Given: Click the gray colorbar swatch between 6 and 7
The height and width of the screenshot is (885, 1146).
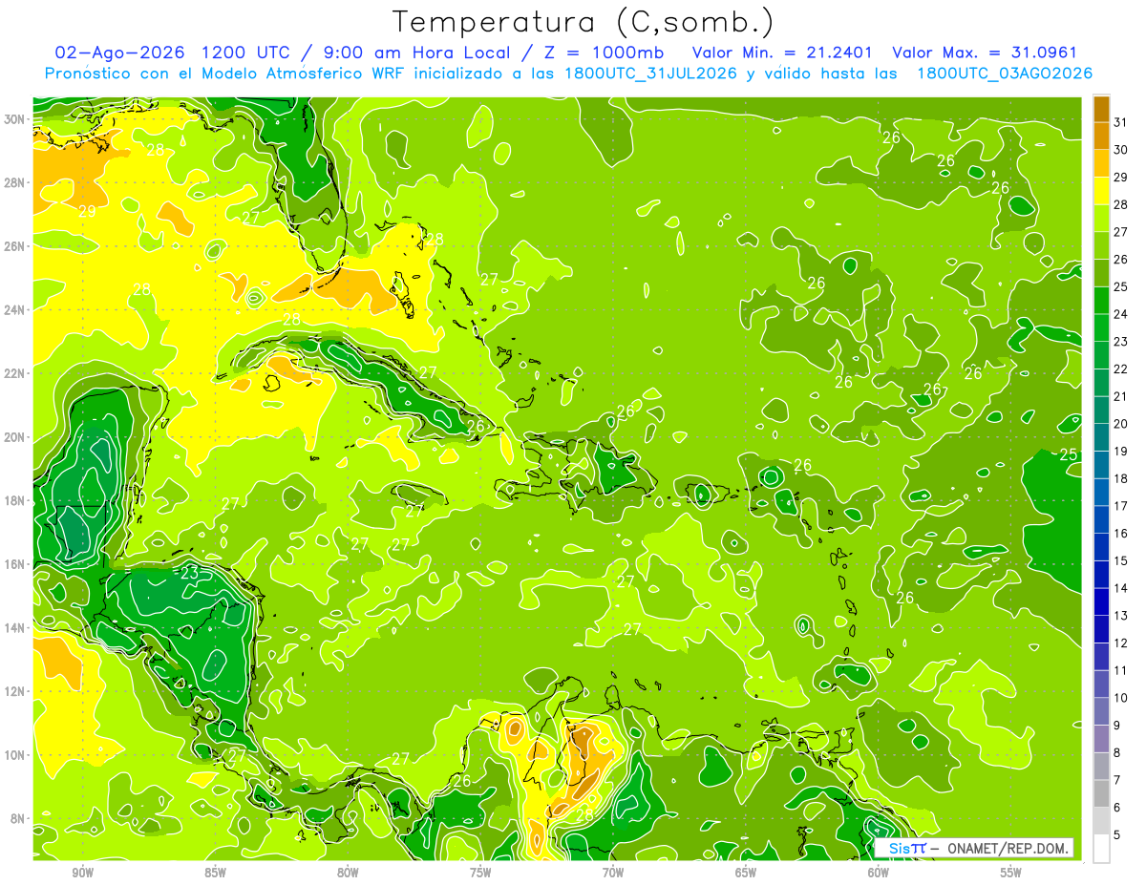Looking at the screenshot, I should (x=1101, y=793).
